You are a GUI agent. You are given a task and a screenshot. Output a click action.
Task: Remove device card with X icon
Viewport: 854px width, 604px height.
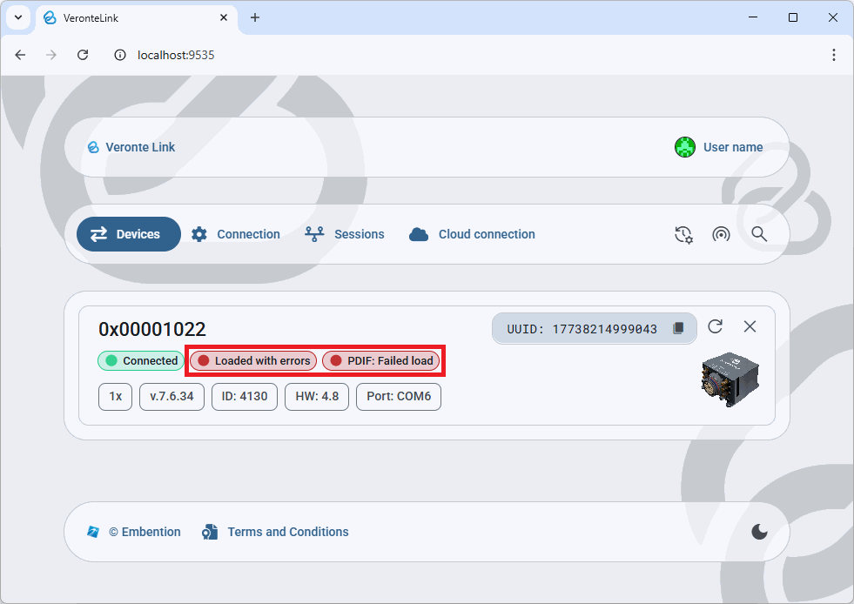click(750, 326)
